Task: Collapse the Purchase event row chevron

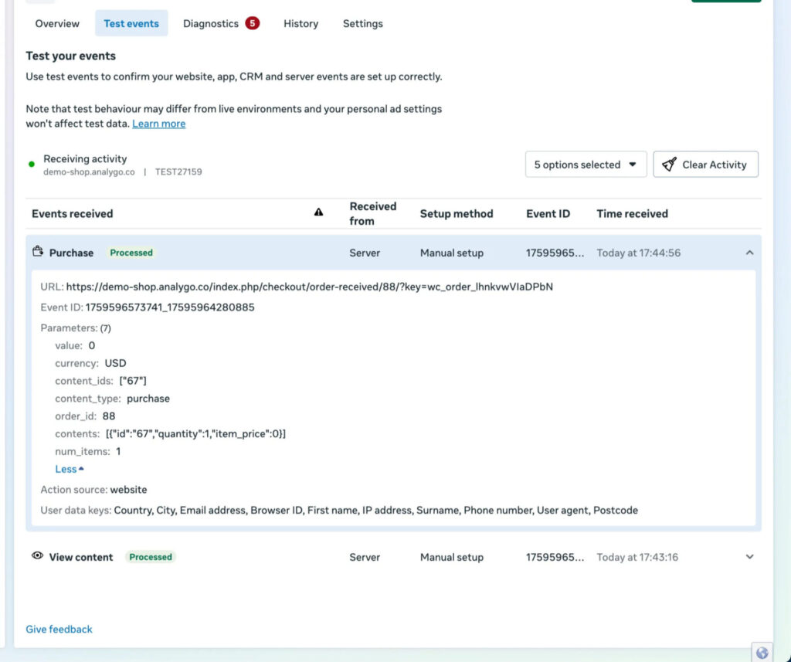Action: click(749, 253)
